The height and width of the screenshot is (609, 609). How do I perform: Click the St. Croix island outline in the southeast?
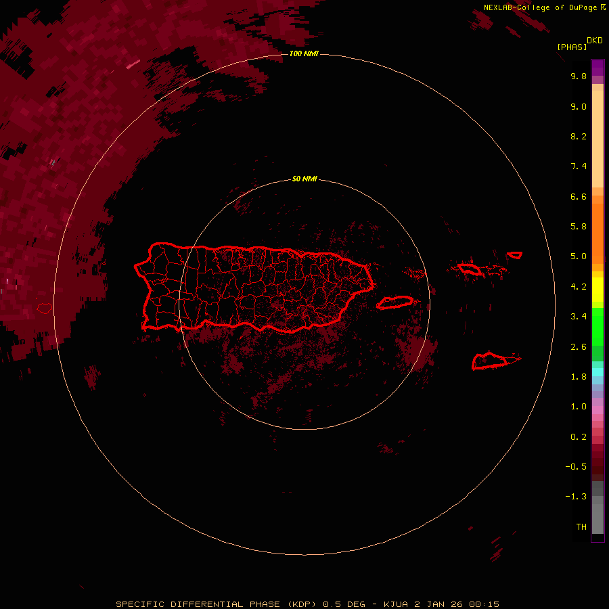click(491, 361)
